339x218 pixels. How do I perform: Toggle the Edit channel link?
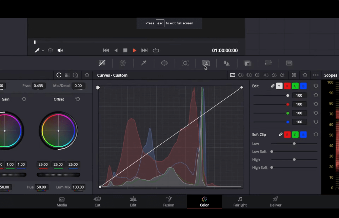tap(273, 86)
